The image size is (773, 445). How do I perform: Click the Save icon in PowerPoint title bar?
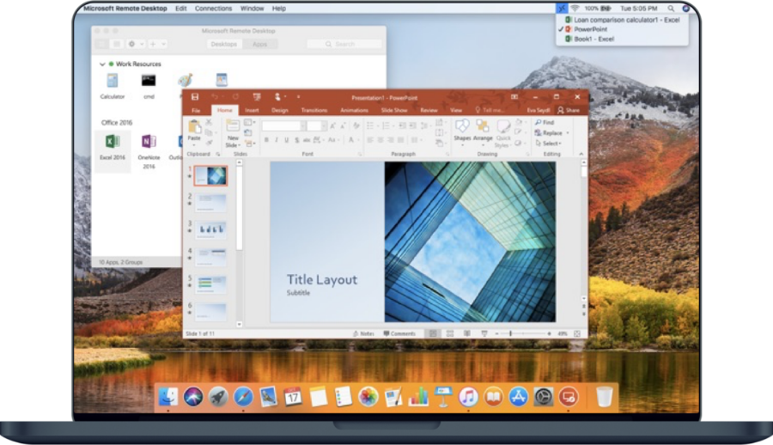[x=195, y=97]
